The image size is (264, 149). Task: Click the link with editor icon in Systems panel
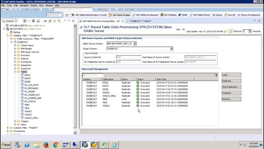59,21
